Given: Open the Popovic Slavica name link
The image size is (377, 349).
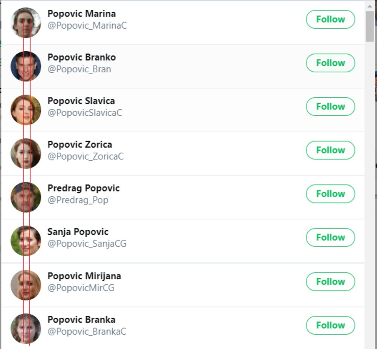Looking at the screenshot, I should pyautogui.click(x=81, y=101).
